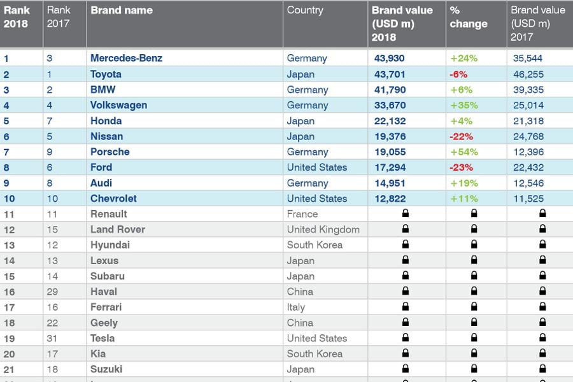Click the Chevrolet brand name
This screenshot has height=382, width=573.
tap(113, 198)
